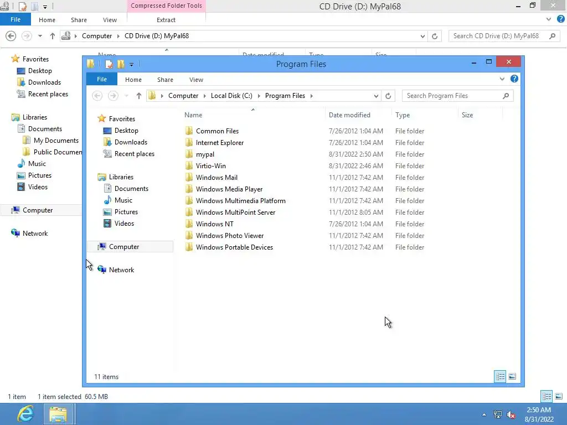The width and height of the screenshot is (567, 425).
Task: Click the Up arrow in CD Drive window
Action: pos(53,36)
